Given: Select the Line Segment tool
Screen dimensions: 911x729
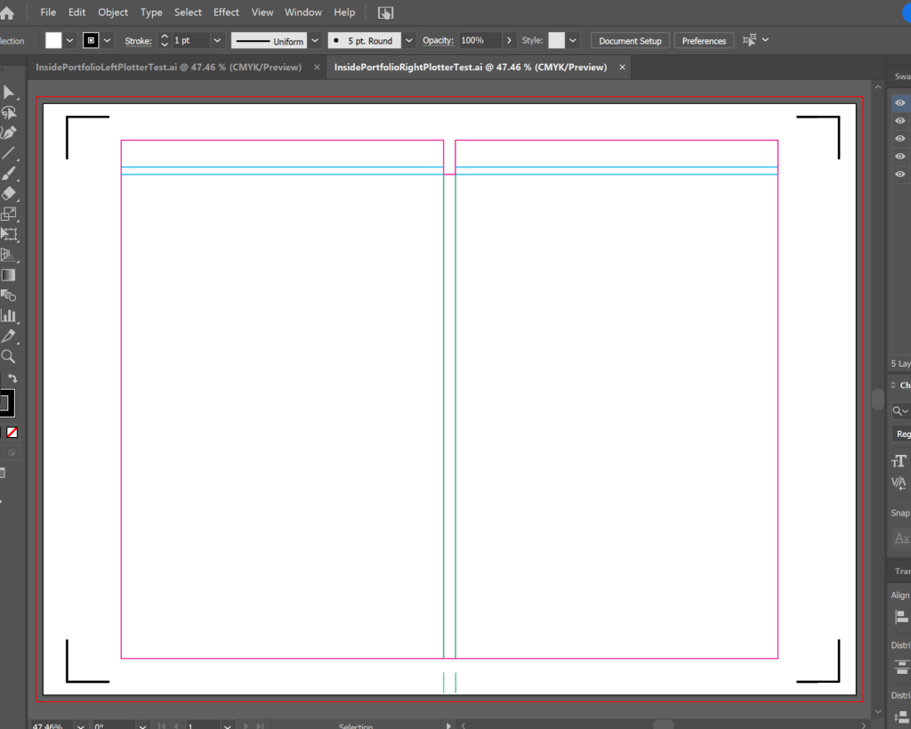Looking at the screenshot, I should 9,153.
